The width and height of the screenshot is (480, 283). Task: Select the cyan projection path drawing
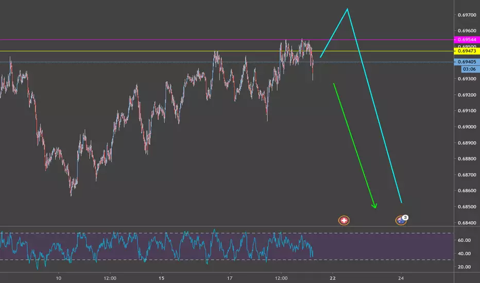(x=374, y=106)
